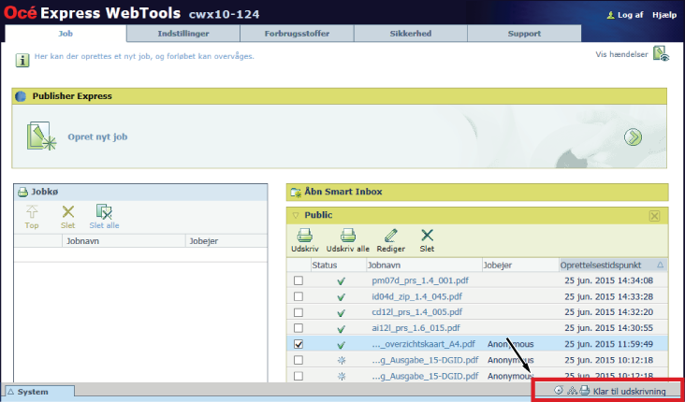
Task: Click the printer status icon in the status bar
Action: point(585,391)
